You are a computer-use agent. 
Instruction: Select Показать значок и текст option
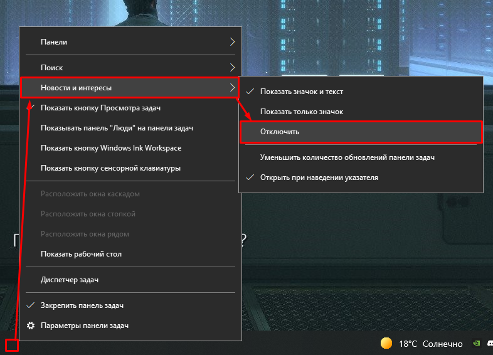tap(361, 92)
